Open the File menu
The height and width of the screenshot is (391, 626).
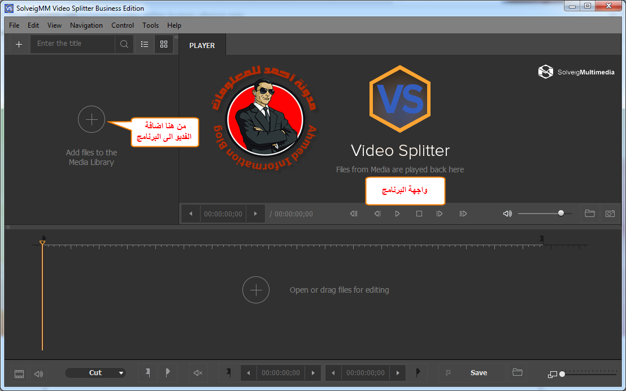point(14,25)
